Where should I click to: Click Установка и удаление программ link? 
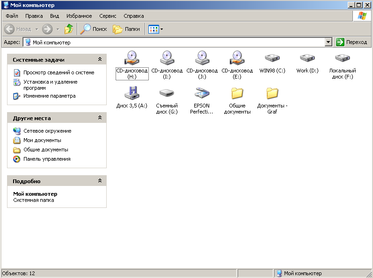click(51, 85)
